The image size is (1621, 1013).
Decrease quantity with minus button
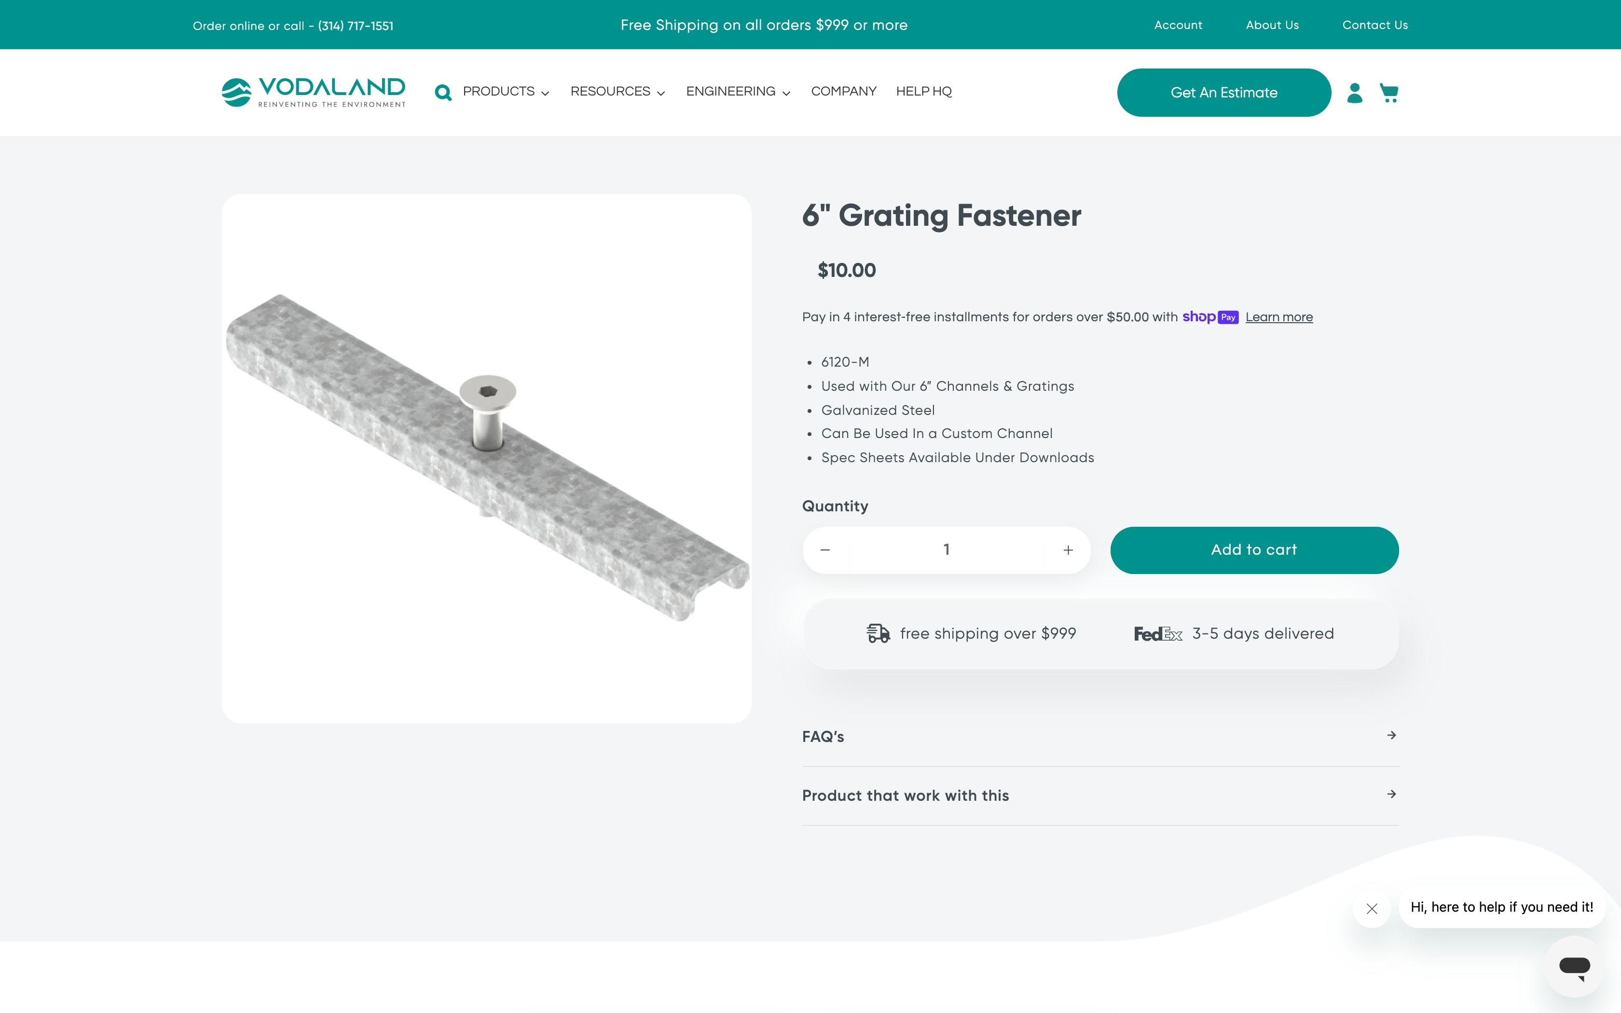[825, 550]
